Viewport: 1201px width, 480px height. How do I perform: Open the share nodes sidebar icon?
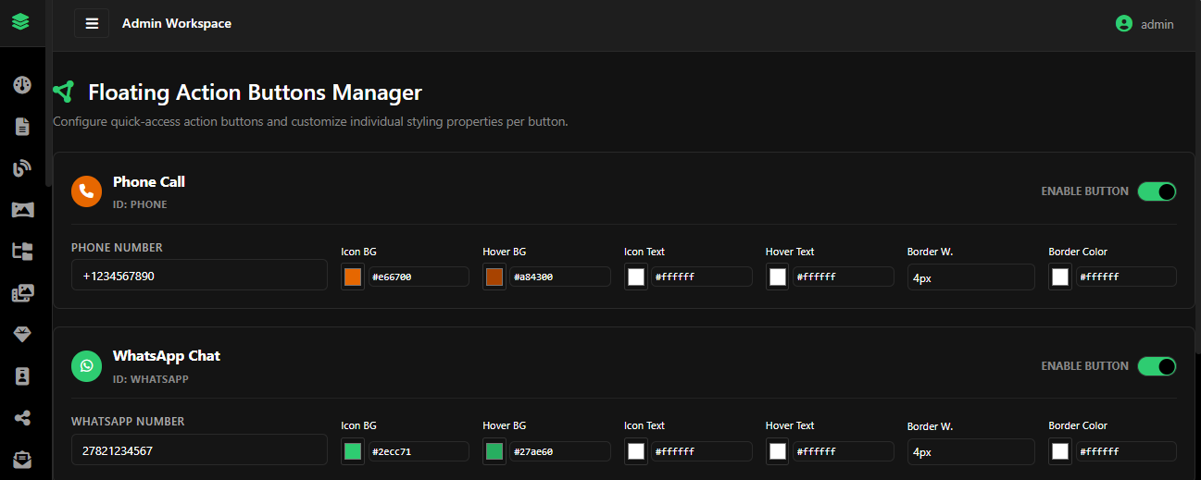pos(22,418)
